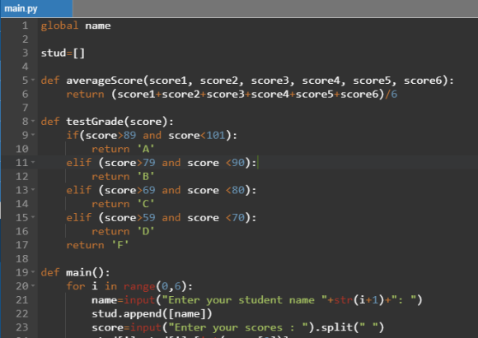Image resolution: width=478 pixels, height=338 pixels.
Task: Click the .split(" ") call on line 23
Action: pos(349,327)
